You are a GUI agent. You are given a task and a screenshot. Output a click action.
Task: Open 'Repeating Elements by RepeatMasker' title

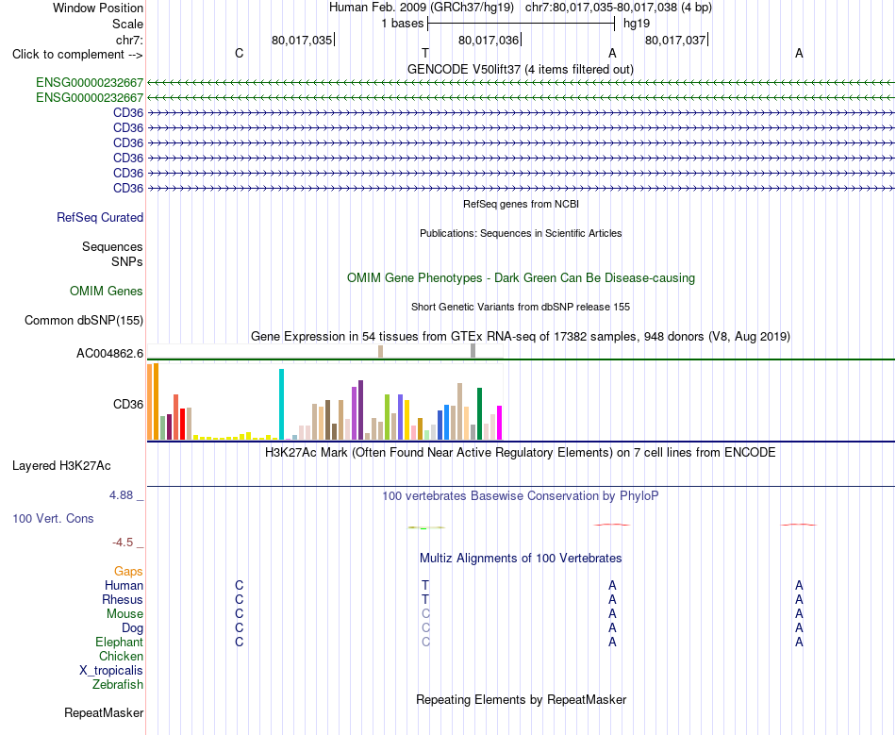click(x=522, y=699)
